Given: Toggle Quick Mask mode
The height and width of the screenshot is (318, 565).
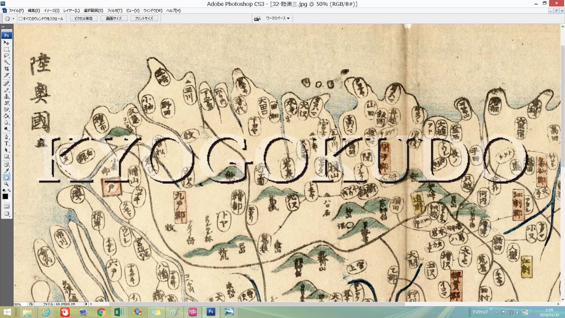Looking at the screenshot, I should pyautogui.click(x=7, y=206).
